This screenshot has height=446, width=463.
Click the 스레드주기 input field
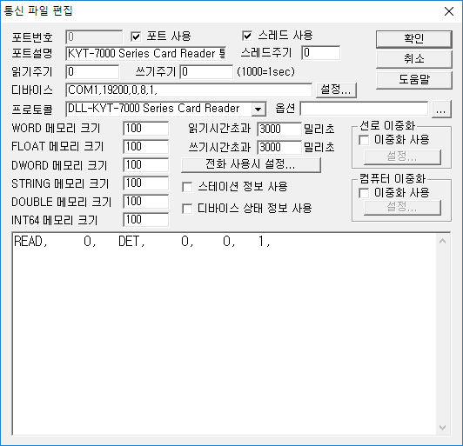(x=320, y=53)
